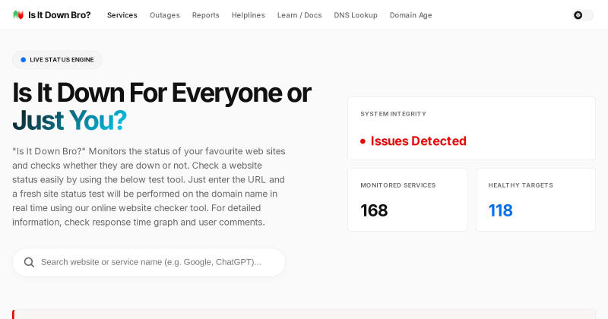Open the Services menu item
This screenshot has width=608, height=319.
(x=122, y=15)
